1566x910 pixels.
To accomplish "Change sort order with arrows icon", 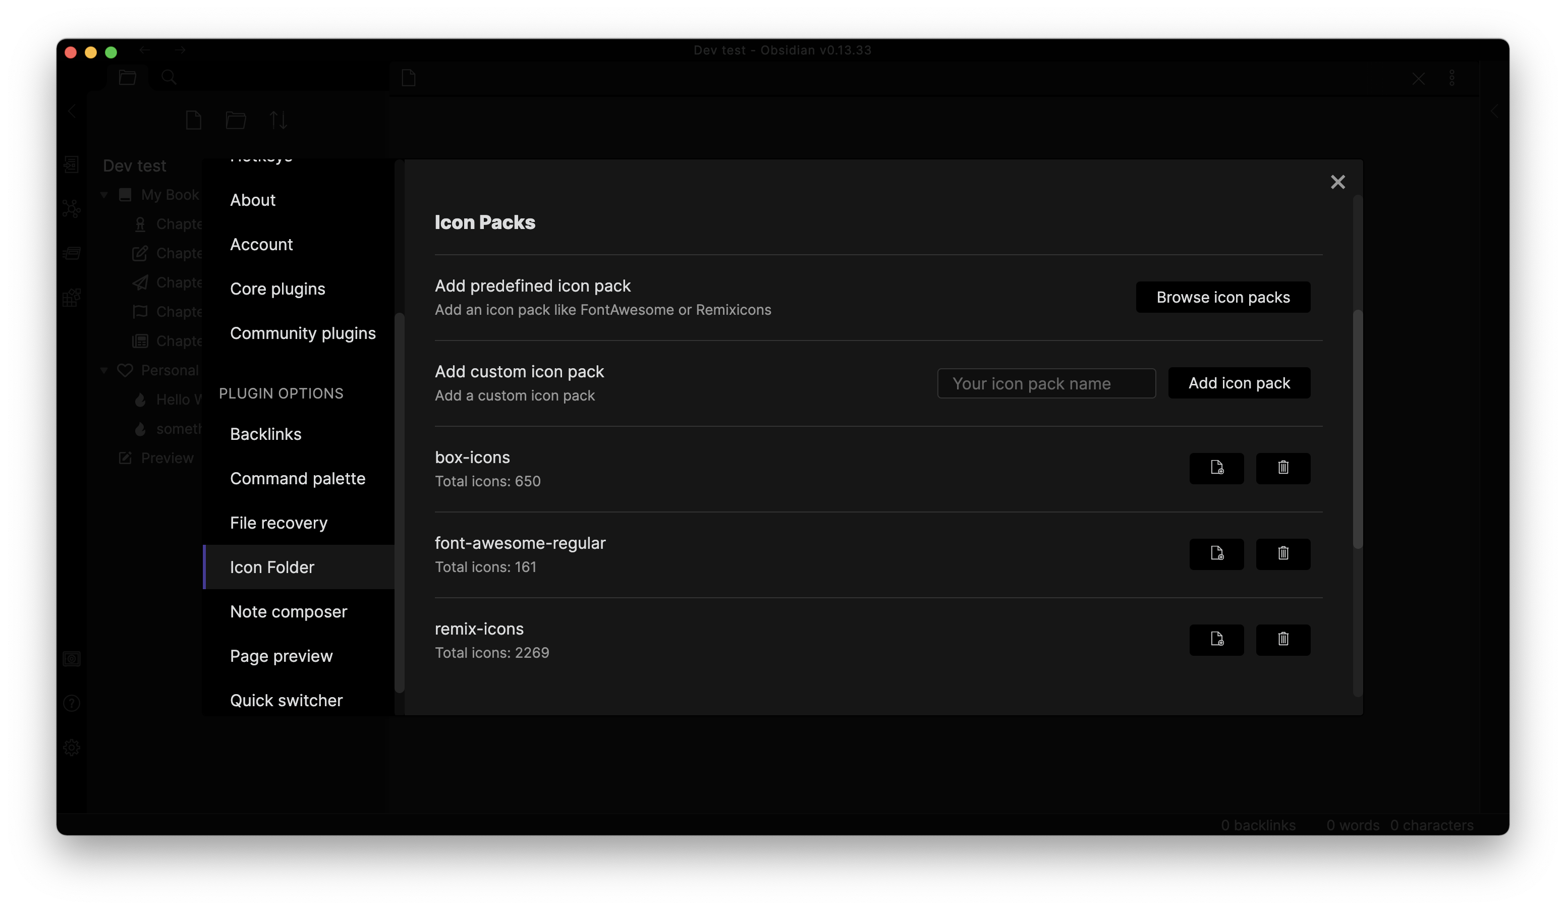I will 278,120.
